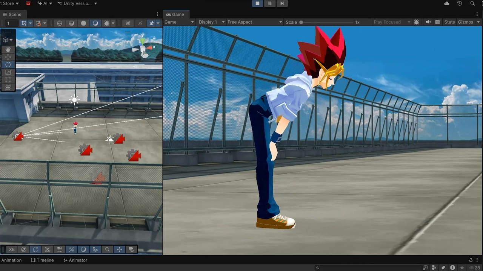
Task: Select wireframe draw mode globe icon
Action: point(59,23)
